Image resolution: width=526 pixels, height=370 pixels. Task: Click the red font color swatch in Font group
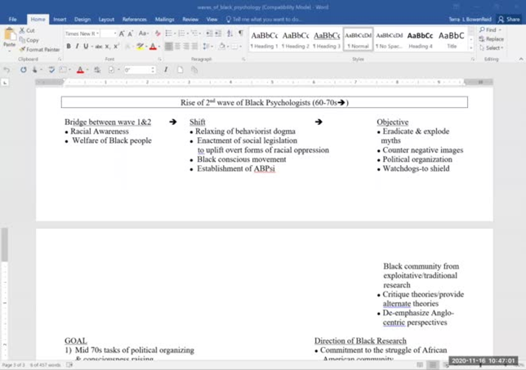[153, 47]
